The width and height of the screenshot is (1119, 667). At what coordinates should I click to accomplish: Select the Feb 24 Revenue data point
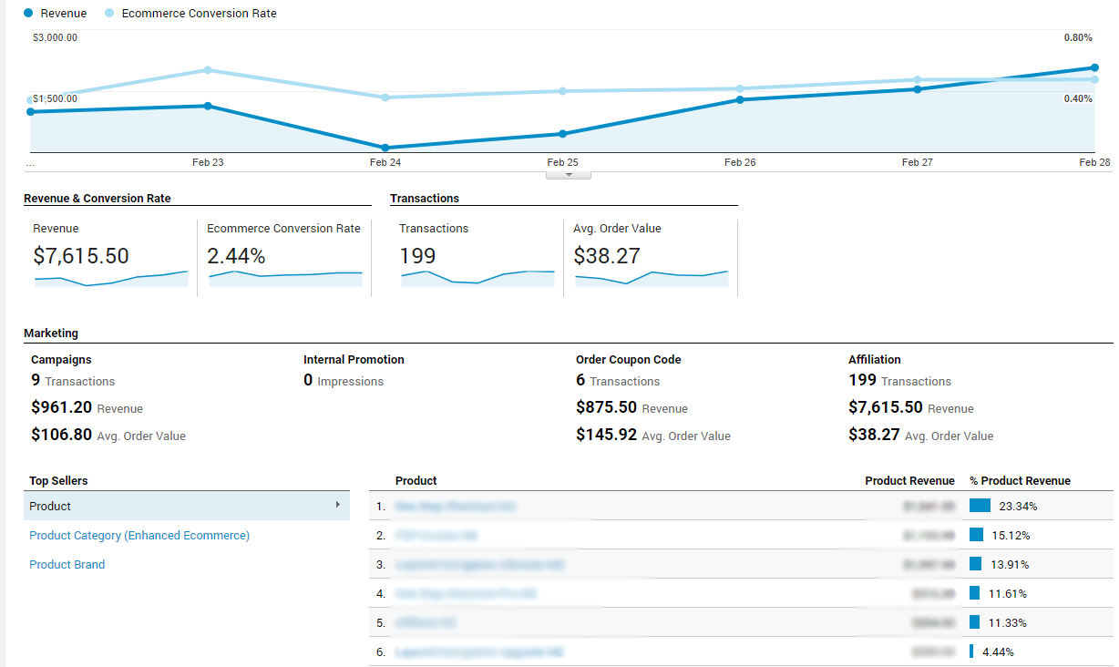point(385,148)
